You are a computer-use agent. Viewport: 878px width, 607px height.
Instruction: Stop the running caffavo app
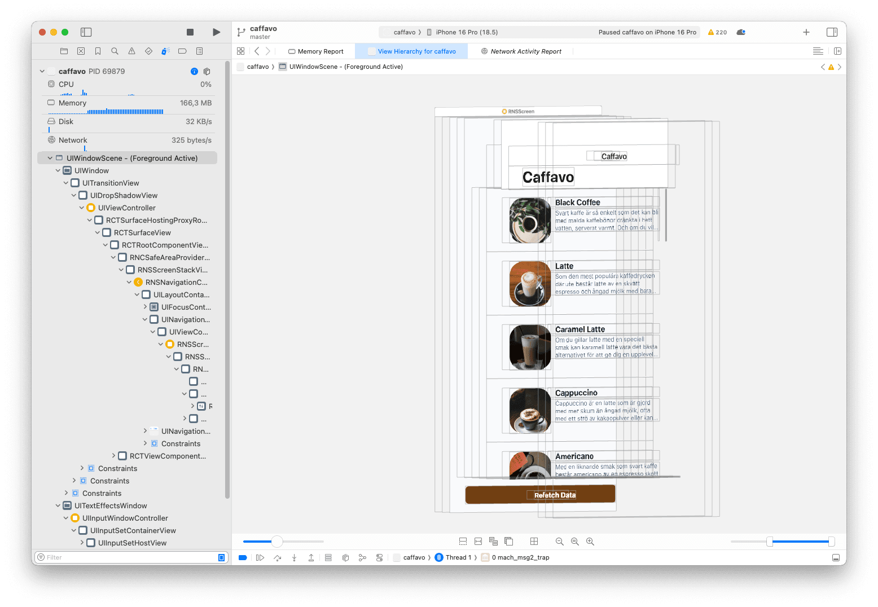pyautogui.click(x=190, y=32)
